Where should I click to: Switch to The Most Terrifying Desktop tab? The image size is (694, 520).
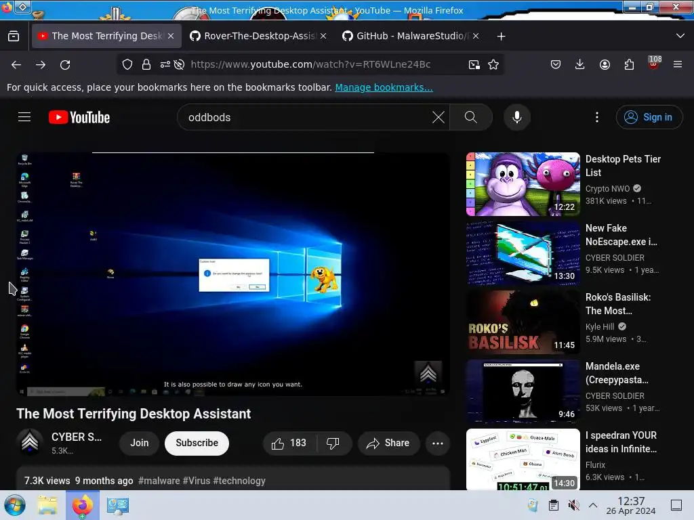(106, 37)
